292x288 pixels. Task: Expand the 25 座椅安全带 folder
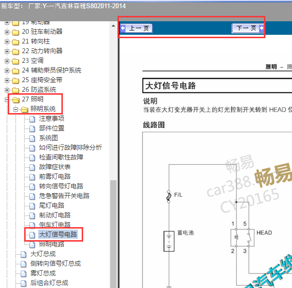click(x=7, y=80)
